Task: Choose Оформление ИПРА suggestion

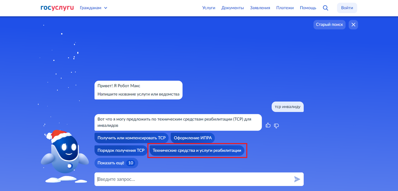Action: click(193, 138)
